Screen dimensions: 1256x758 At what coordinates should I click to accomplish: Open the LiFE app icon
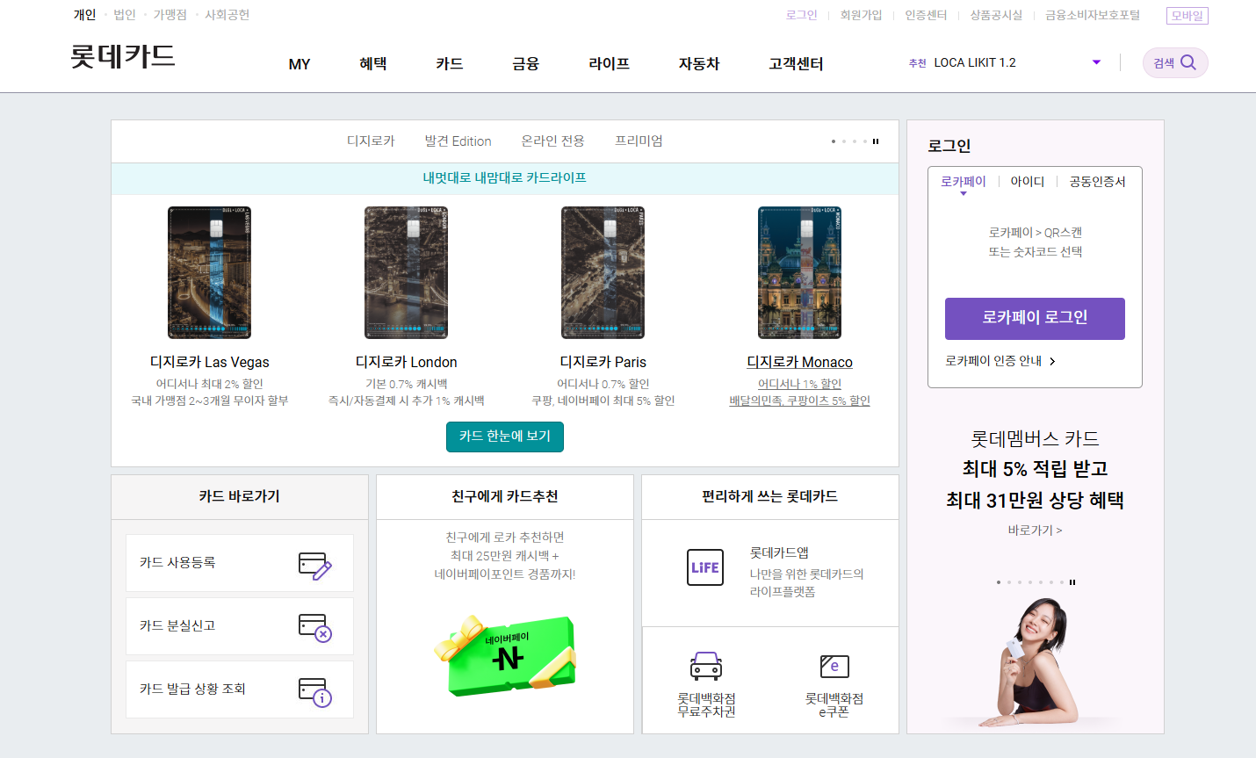pyautogui.click(x=705, y=567)
